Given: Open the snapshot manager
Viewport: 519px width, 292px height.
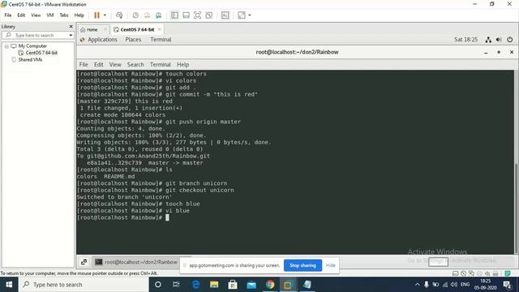Looking at the screenshot, I should tap(159, 15).
